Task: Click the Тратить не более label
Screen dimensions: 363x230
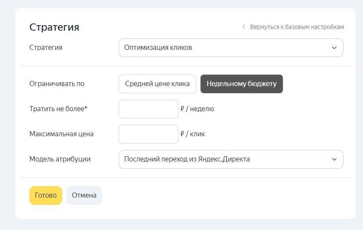Action: point(58,109)
